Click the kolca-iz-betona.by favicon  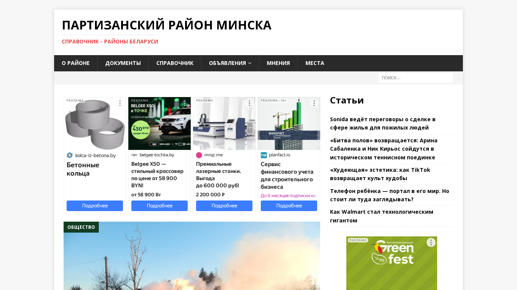point(70,155)
